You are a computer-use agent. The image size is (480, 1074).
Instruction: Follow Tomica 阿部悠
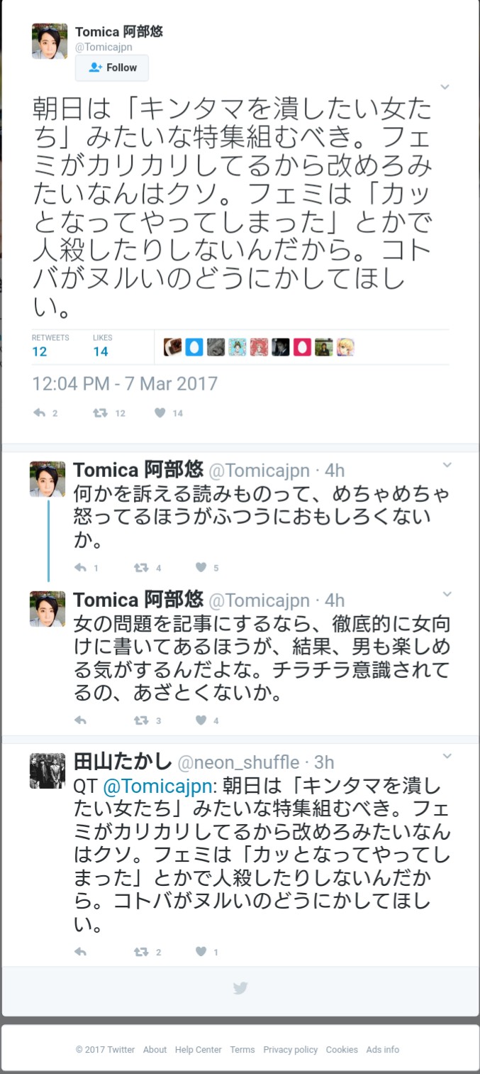pyautogui.click(x=112, y=67)
